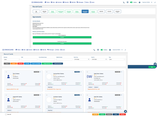Select the top-left recruit card checkbox beside Enrolled badge
Viewport: 157px width, 116px height.
(6, 72)
